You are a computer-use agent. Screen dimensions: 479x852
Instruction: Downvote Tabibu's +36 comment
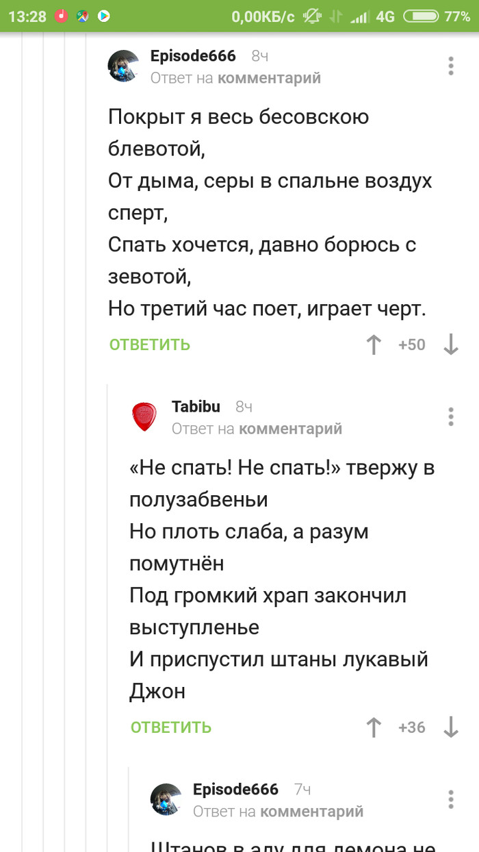coord(450,727)
